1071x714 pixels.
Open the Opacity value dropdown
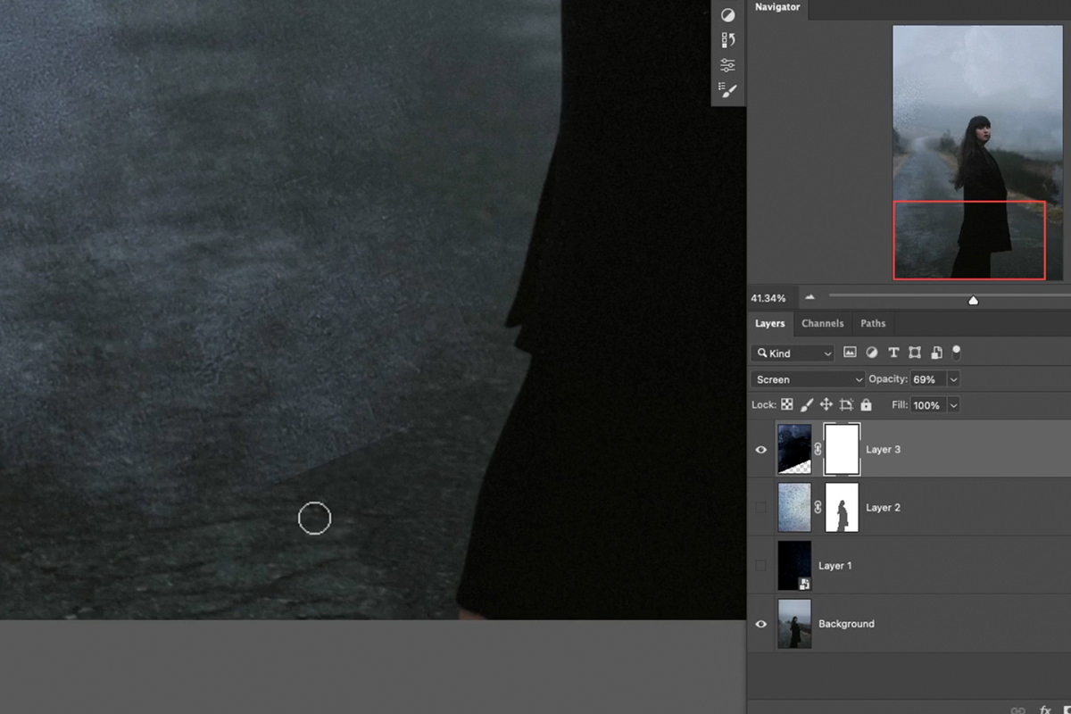tap(953, 378)
